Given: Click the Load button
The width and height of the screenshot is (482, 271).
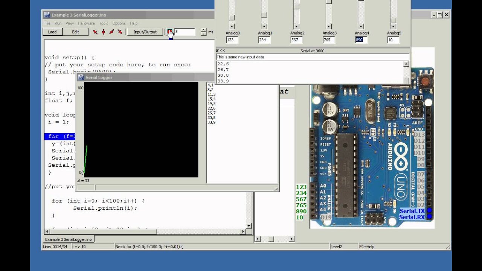Looking at the screenshot, I should click(52, 32).
